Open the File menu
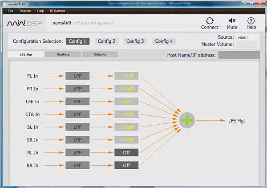267x188 pixels. pos(11,11)
